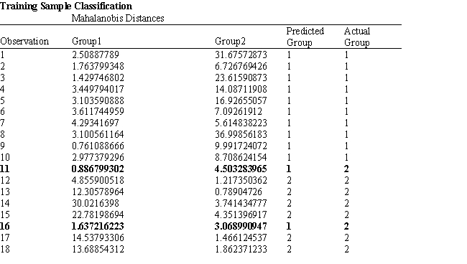The height and width of the screenshot is (264, 467).
Task: Select Group2 value 36.99856183
Action: [241, 134]
